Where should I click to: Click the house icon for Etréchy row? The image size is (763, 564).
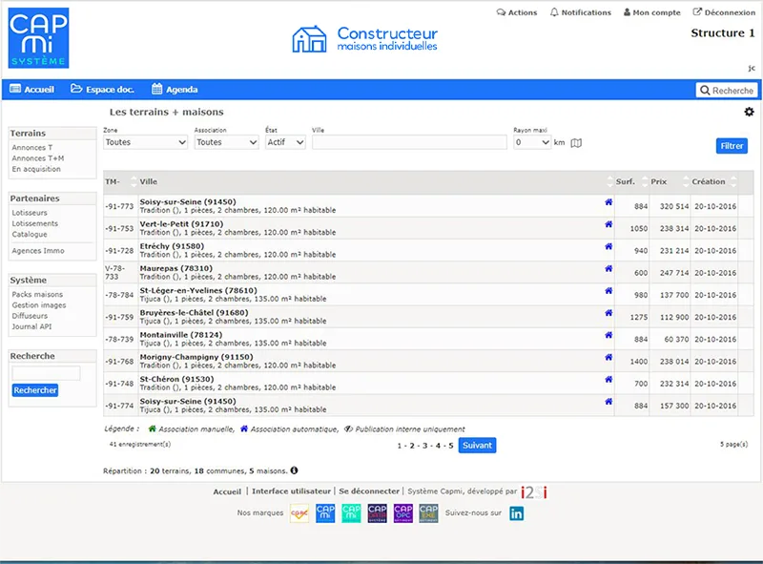pyautogui.click(x=608, y=246)
